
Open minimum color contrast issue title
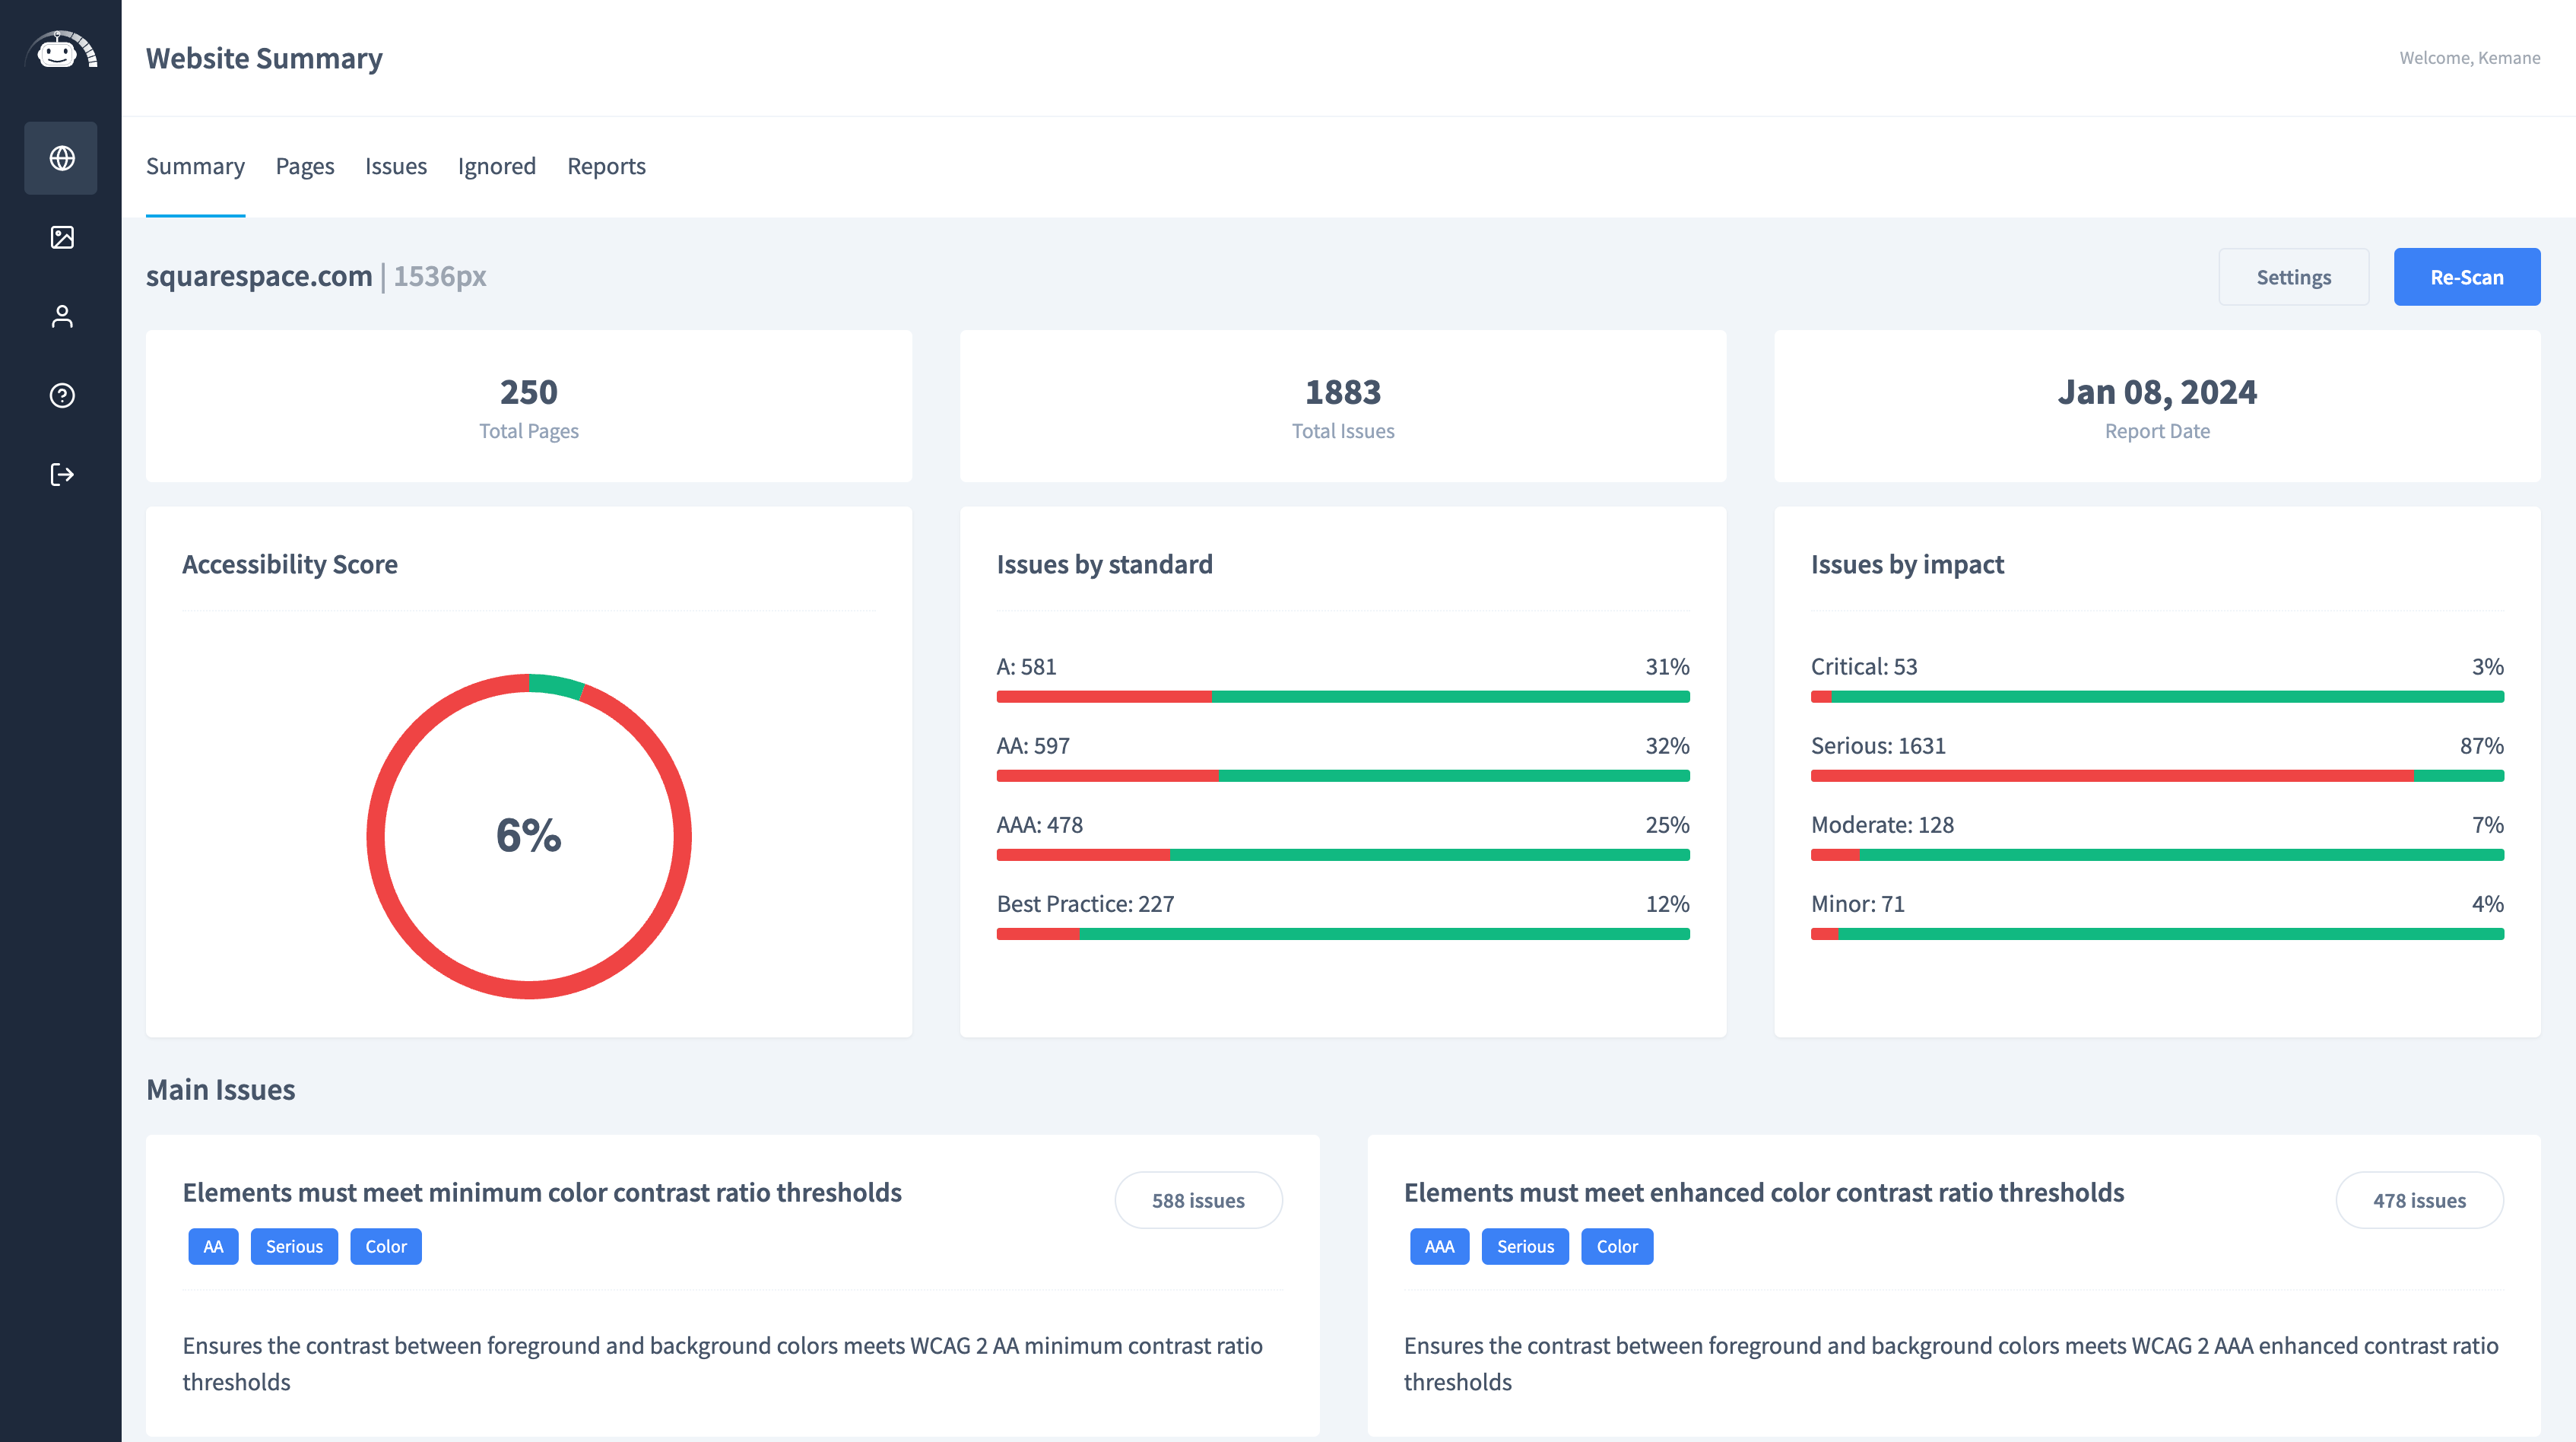(541, 1192)
